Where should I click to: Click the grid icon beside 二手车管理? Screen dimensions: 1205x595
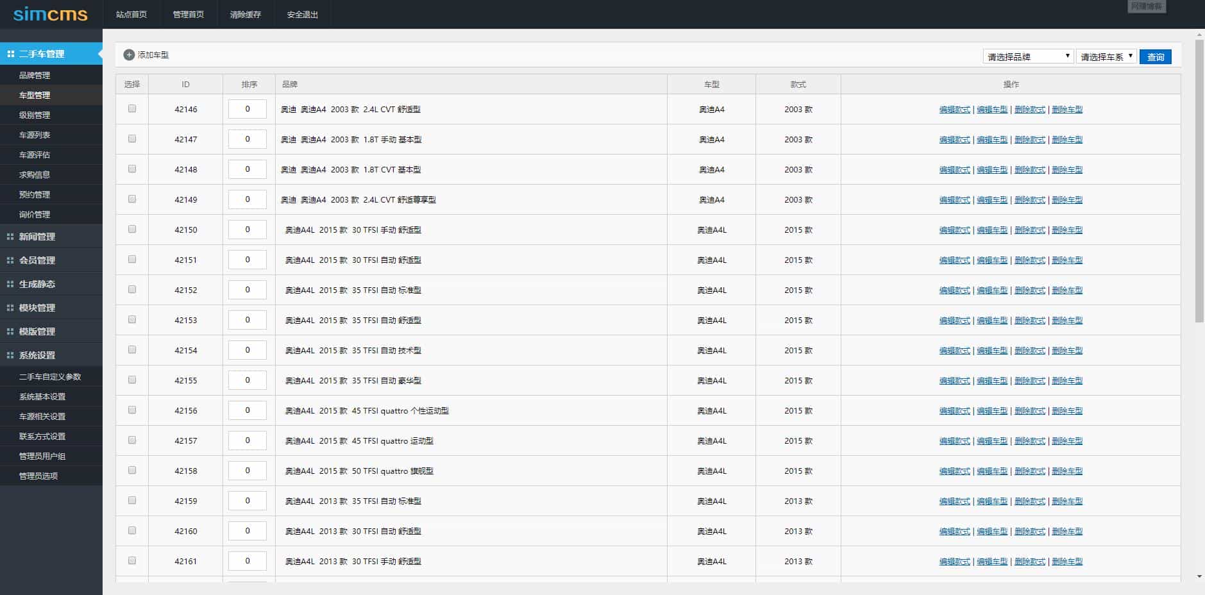10,54
